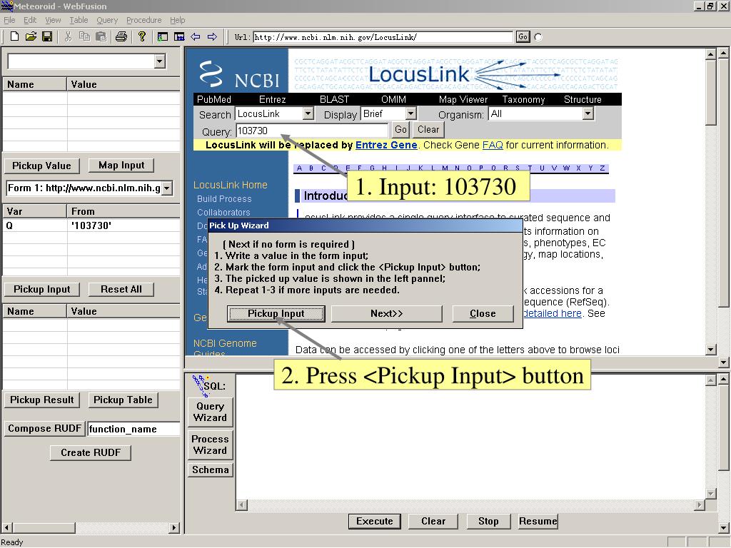Print with the printer toolbar icon
The height and width of the screenshot is (548, 731).
coord(121,36)
